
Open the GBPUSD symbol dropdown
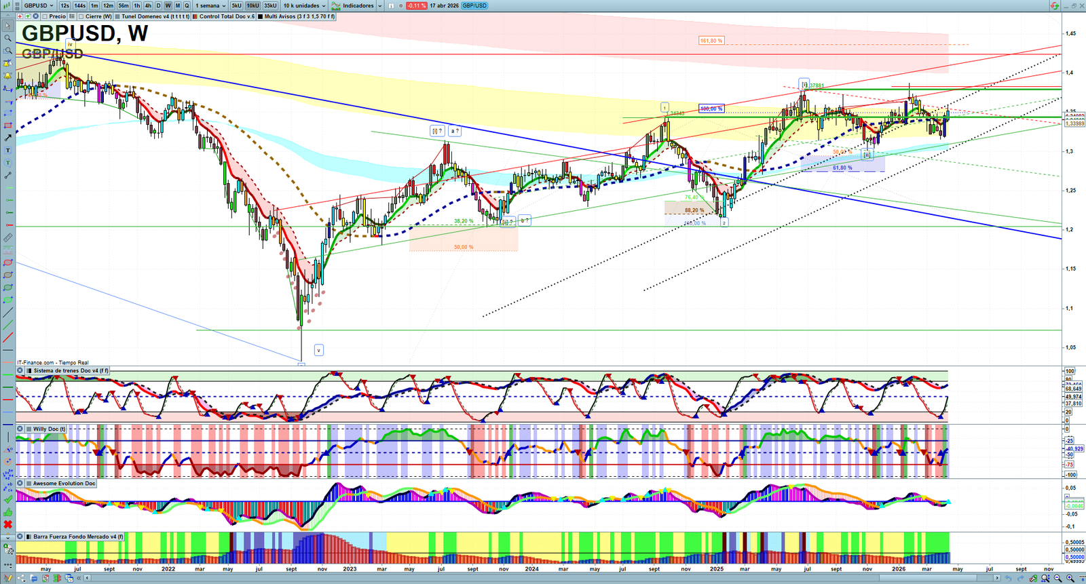click(x=39, y=5)
